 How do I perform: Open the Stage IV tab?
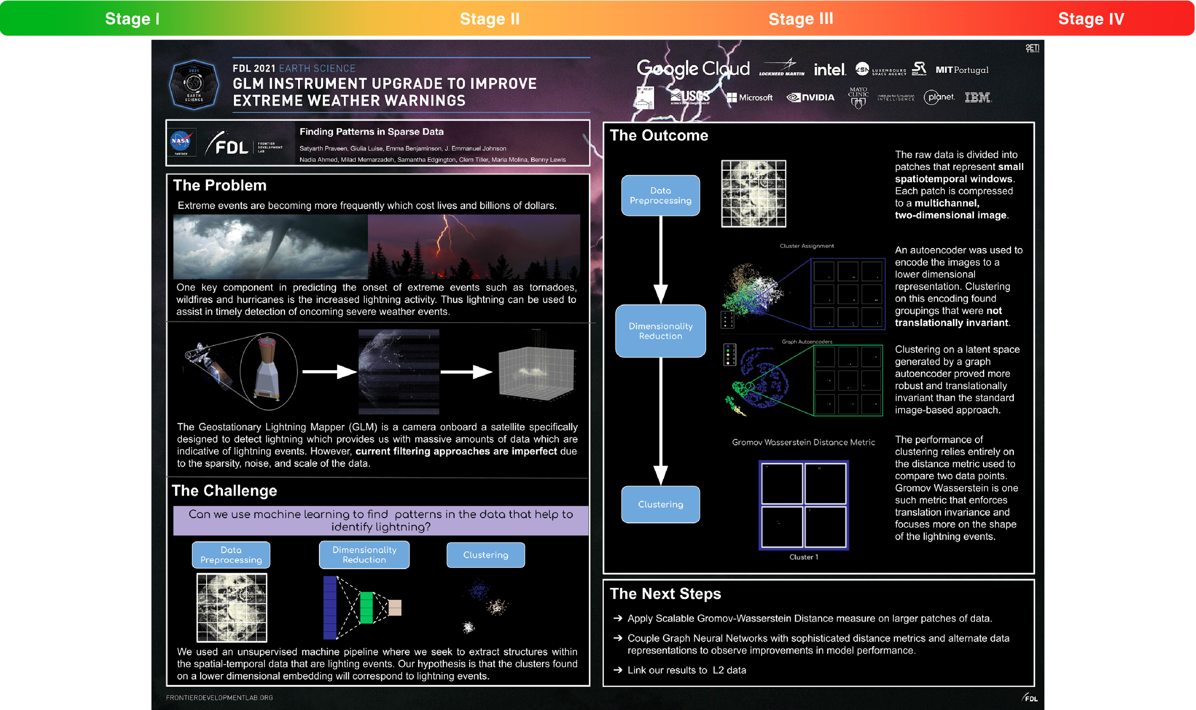[1090, 19]
